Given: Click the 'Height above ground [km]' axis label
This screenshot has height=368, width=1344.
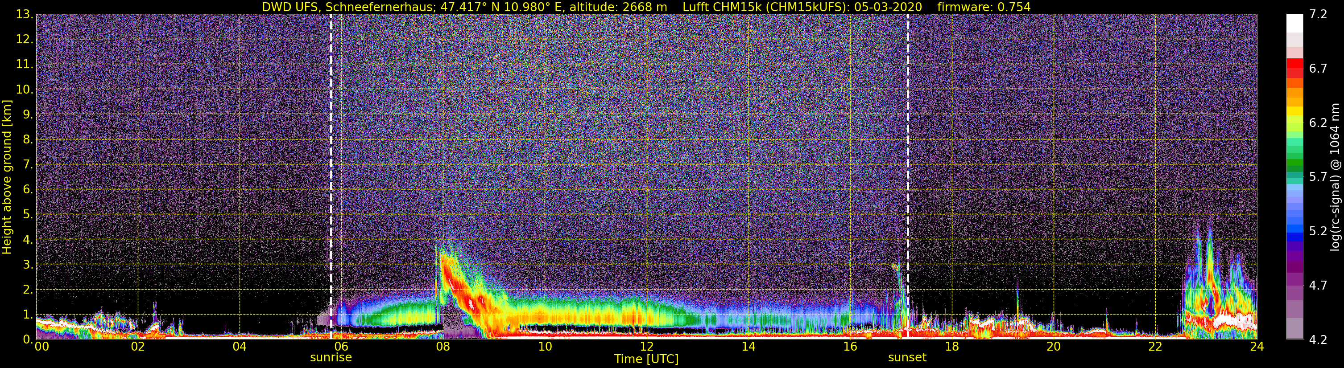Looking at the screenshot, I should pyautogui.click(x=7, y=177).
